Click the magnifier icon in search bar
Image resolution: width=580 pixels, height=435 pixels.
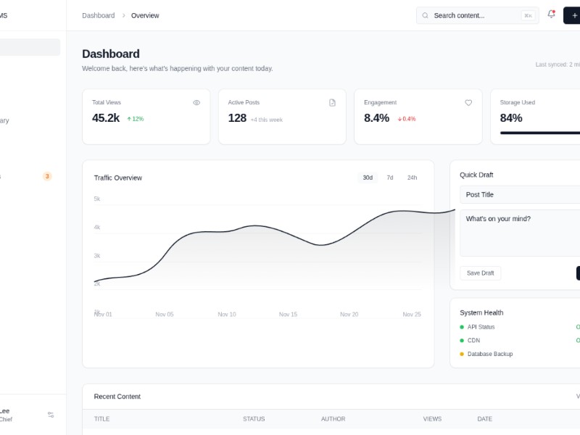pos(426,15)
